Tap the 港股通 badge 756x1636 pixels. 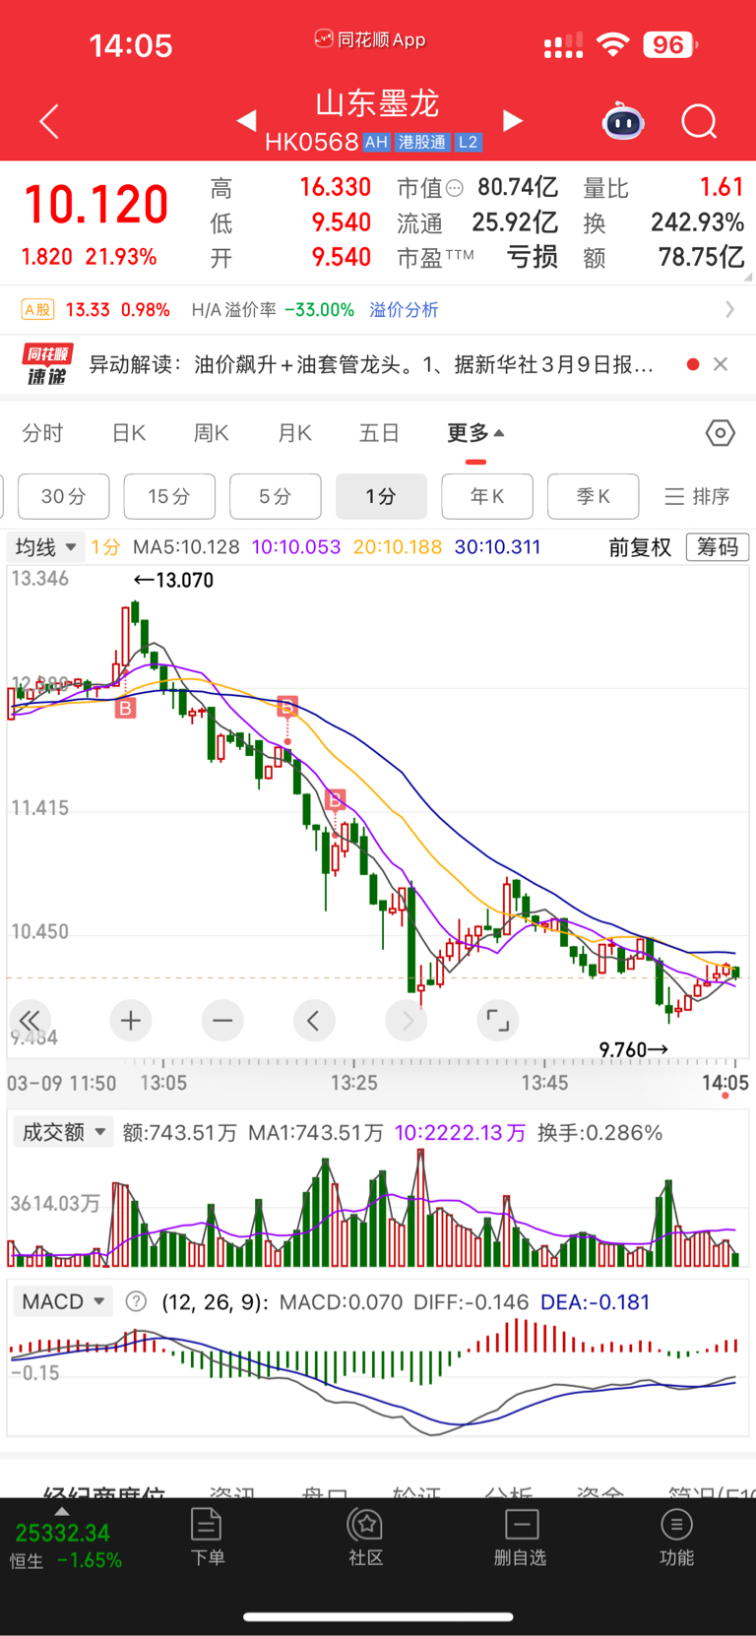point(422,143)
